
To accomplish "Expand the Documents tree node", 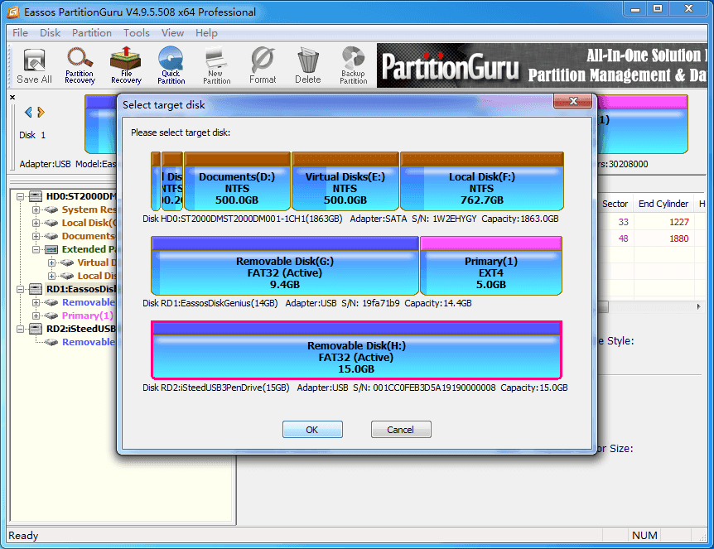I will tap(36, 236).
